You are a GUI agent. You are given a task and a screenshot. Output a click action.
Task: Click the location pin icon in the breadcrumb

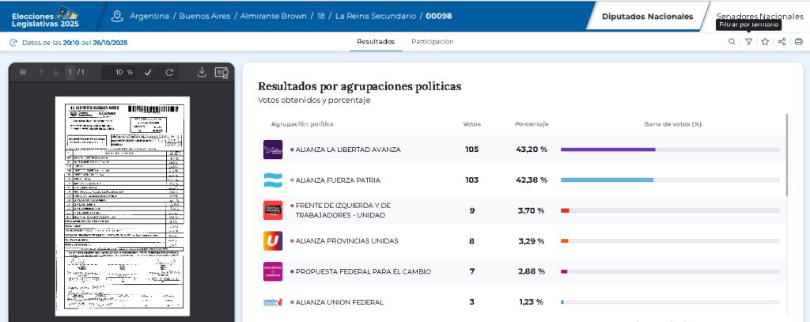(x=118, y=16)
